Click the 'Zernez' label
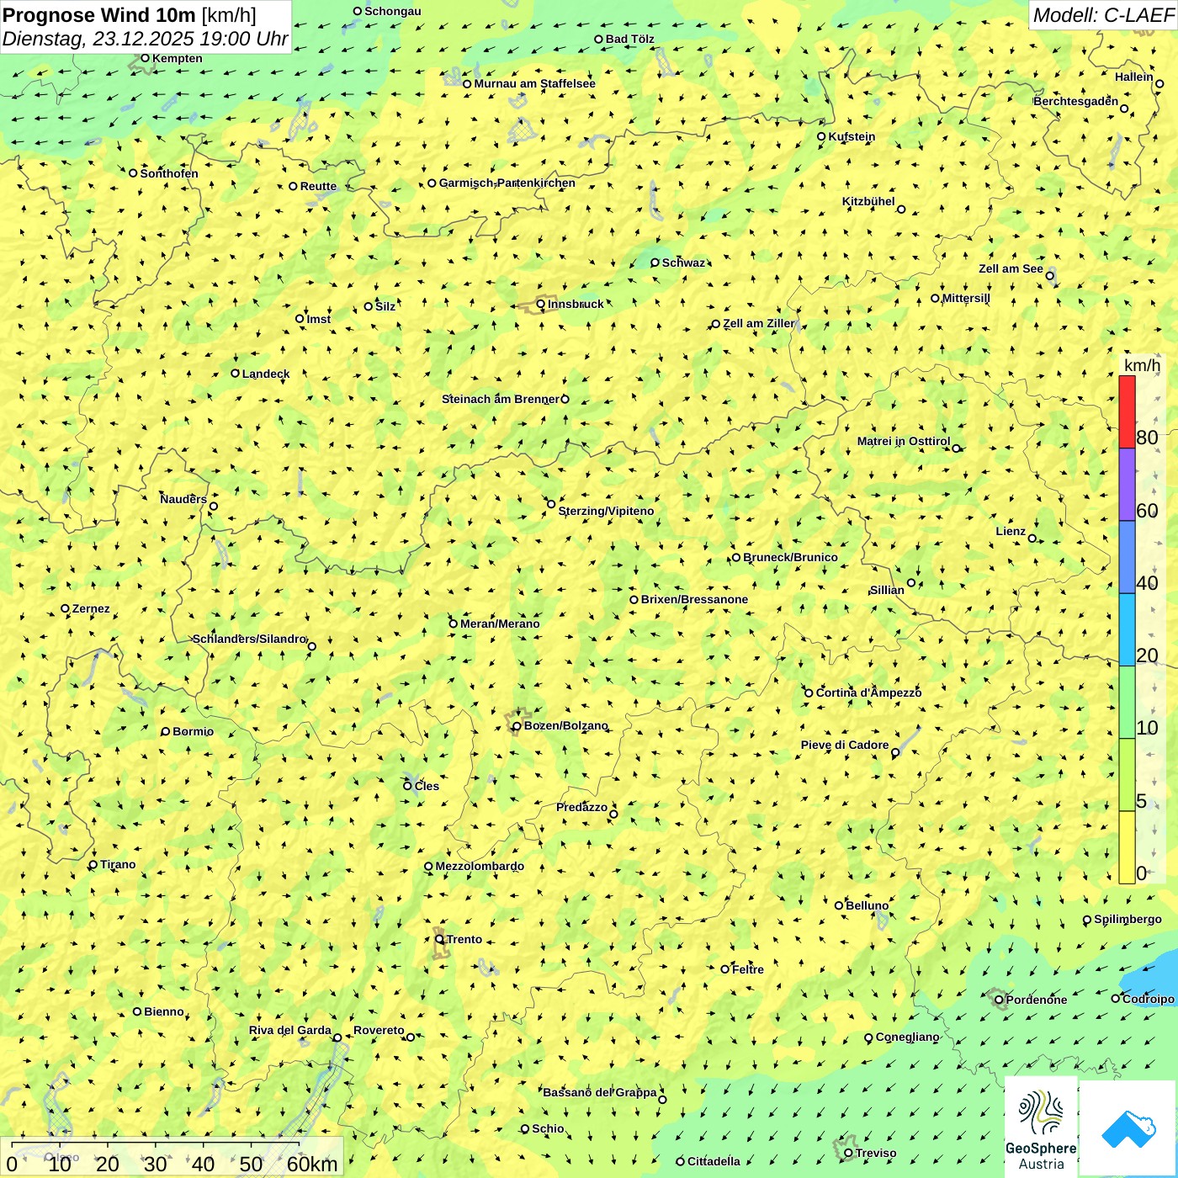The width and height of the screenshot is (1178, 1178). point(91,608)
